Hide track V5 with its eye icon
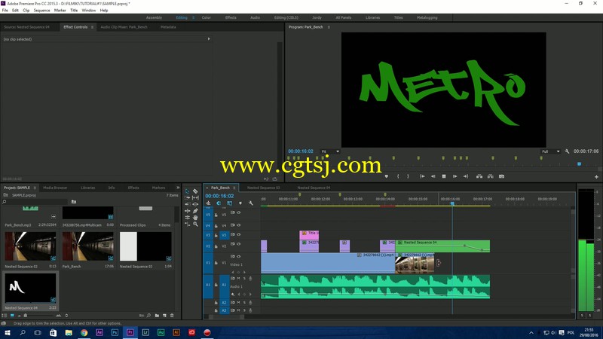 tap(239, 212)
